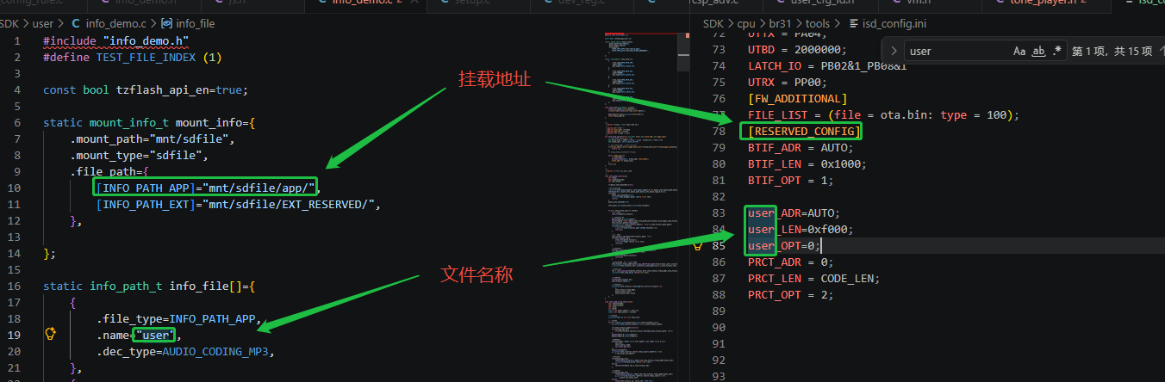
Task: Open the lightbulb code action at line 19
Action: pos(51,334)
